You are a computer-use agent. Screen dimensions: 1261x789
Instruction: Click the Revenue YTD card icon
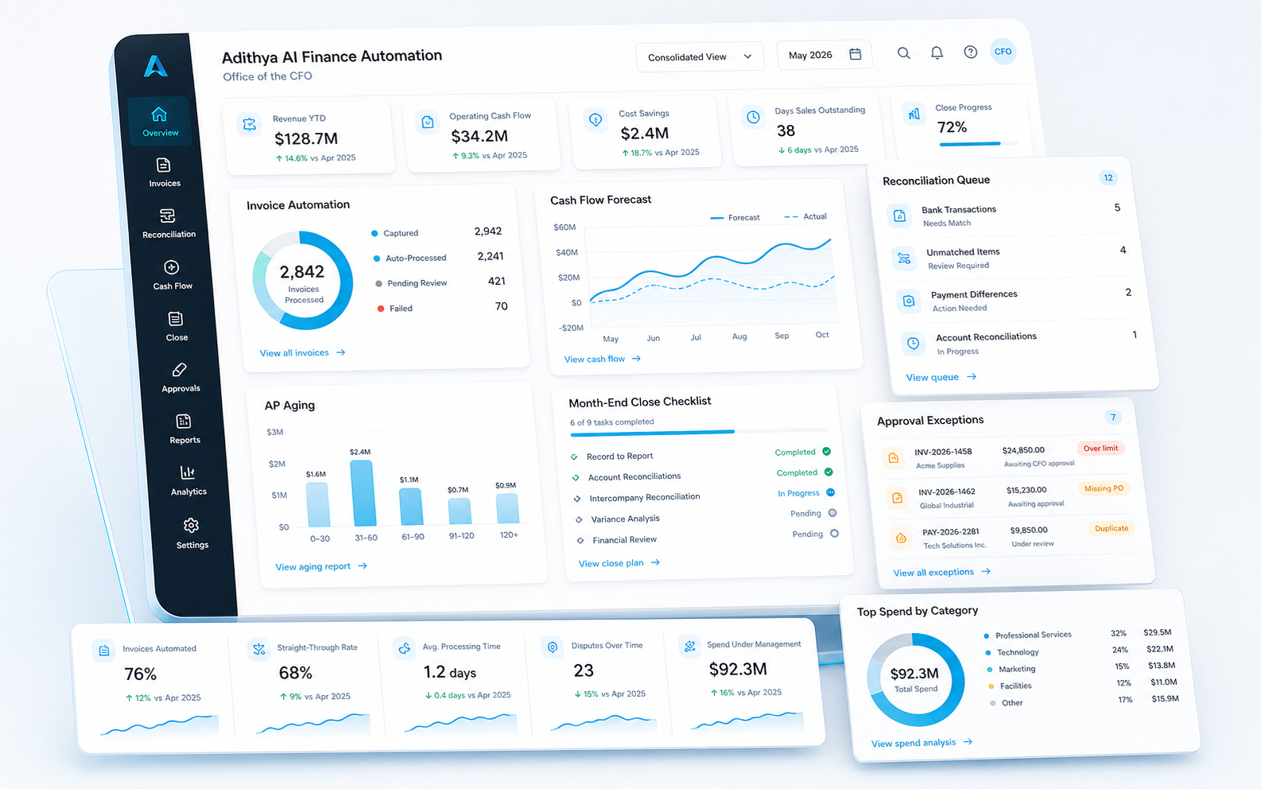coord(250,124)
